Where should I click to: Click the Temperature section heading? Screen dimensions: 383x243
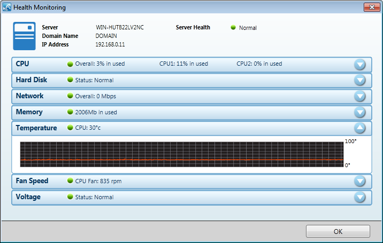pos(36,128)
